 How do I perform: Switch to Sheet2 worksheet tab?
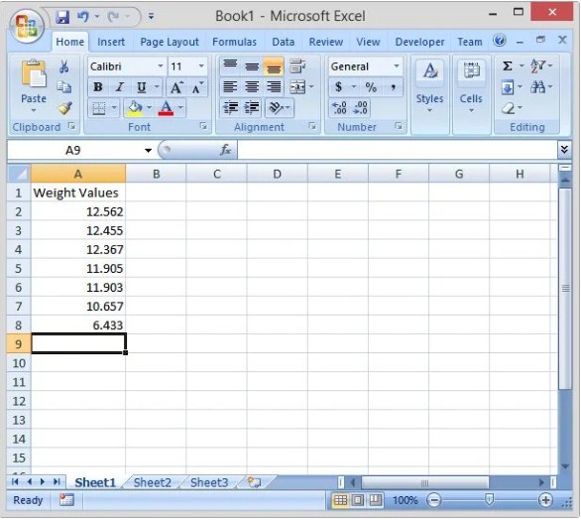153,482
